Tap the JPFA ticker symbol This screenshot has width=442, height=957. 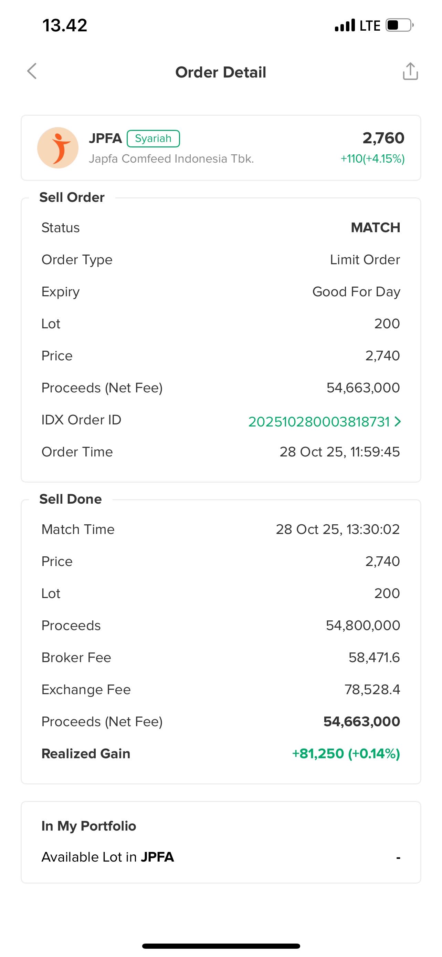click(105, 138)
